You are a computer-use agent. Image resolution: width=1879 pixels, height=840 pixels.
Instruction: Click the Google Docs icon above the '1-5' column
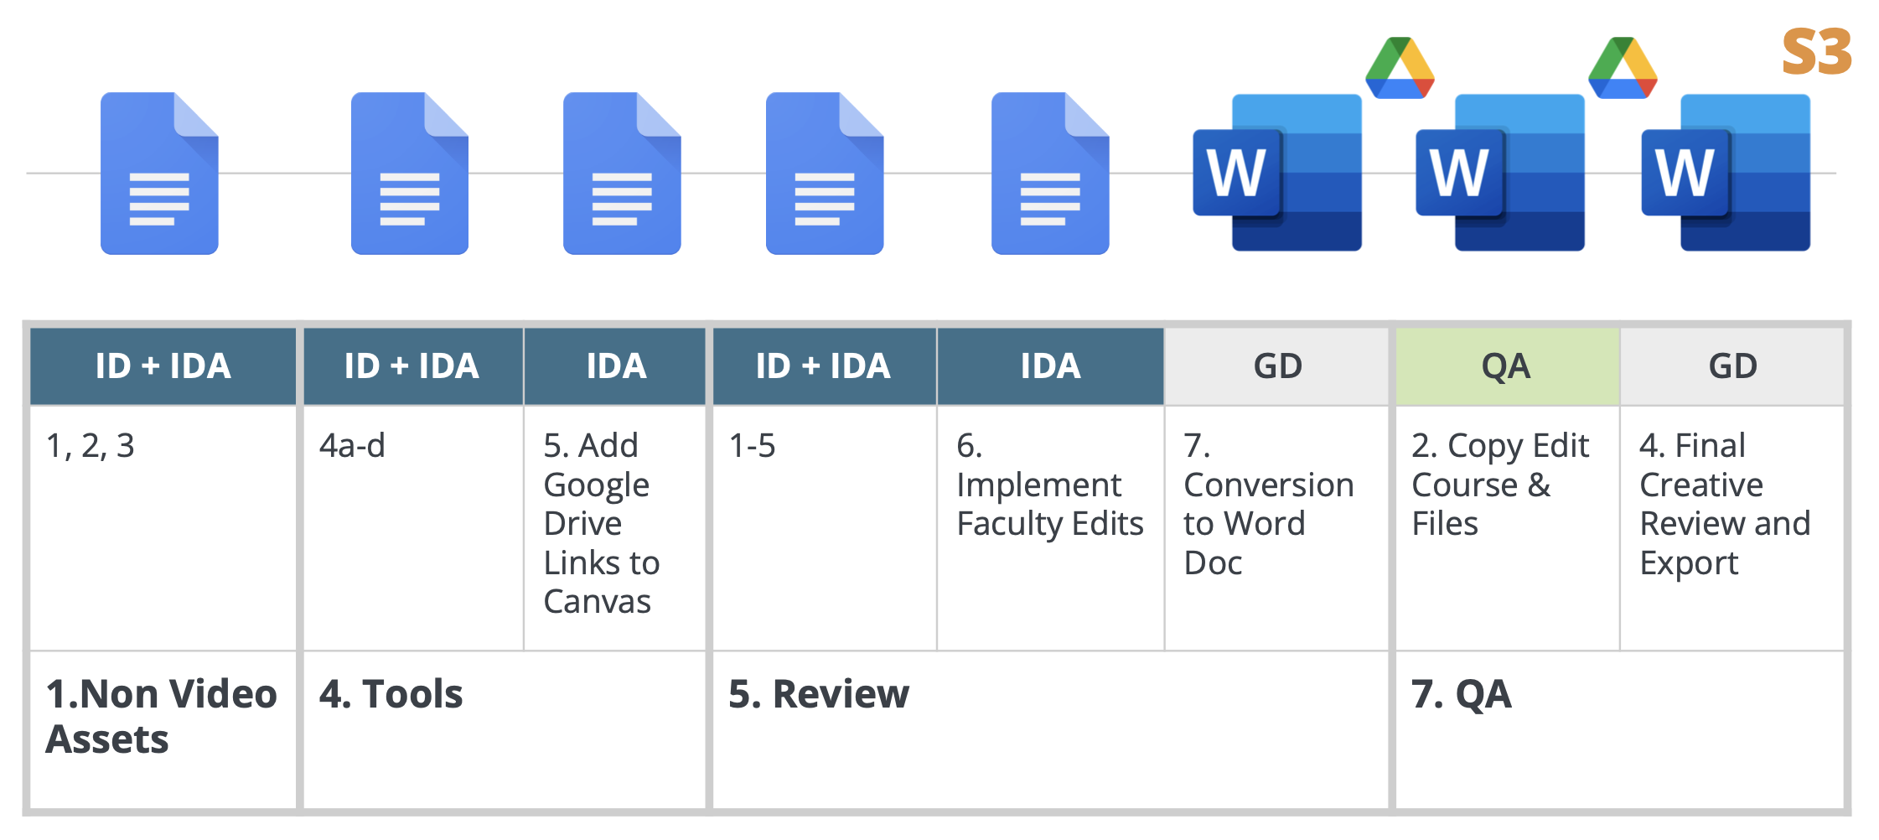825,173
